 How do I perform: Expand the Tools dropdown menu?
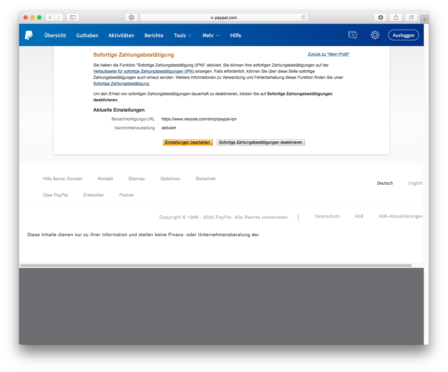coord(182,35)
